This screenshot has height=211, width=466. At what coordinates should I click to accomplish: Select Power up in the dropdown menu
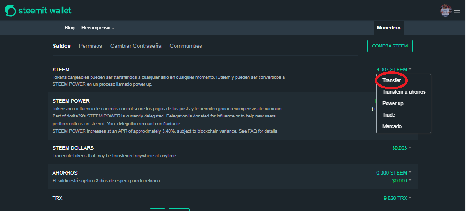pos(393,103)
